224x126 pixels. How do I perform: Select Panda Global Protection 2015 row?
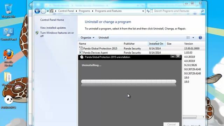[141, 48]
